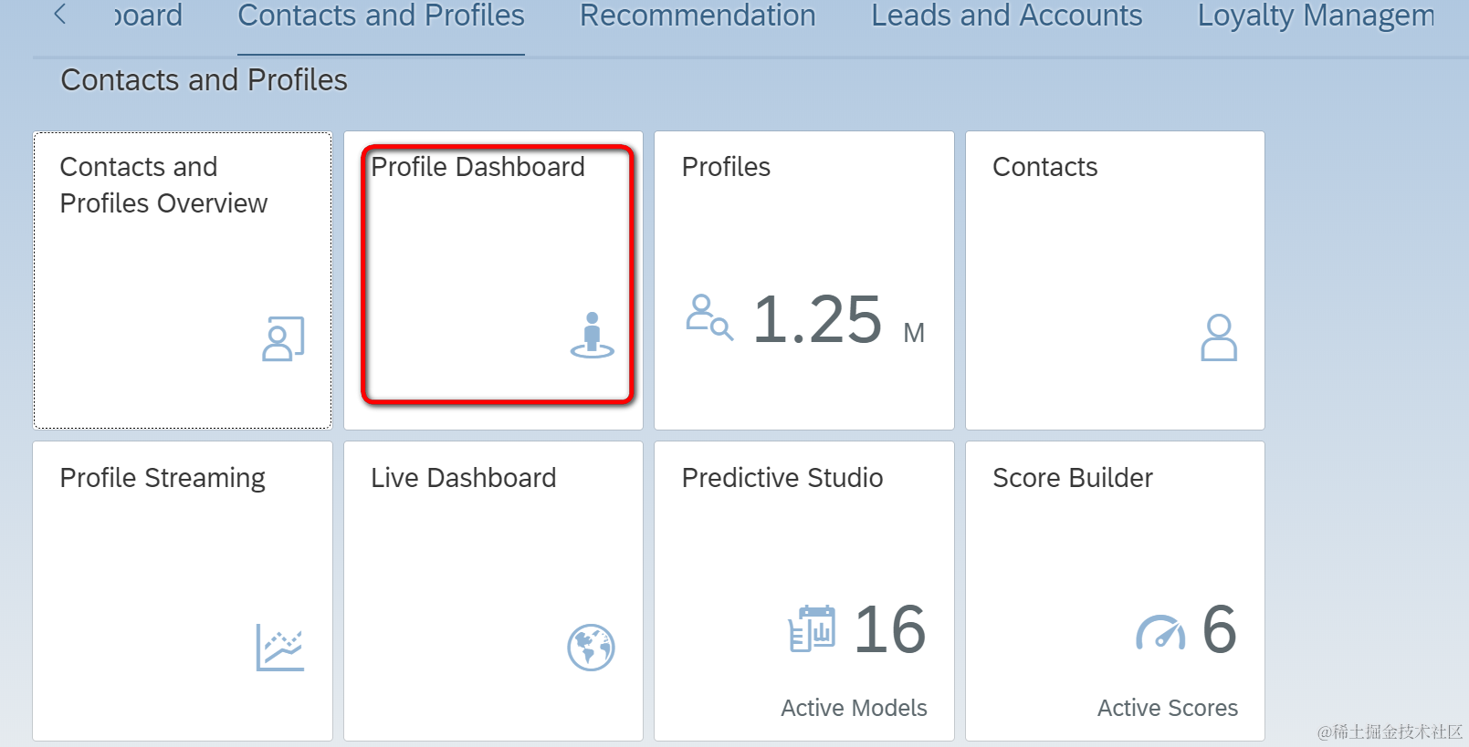1469x747 pixels.
Task: Open the Live Dashboard tile title
Action: pyautogui.click(x=463, y=478)
